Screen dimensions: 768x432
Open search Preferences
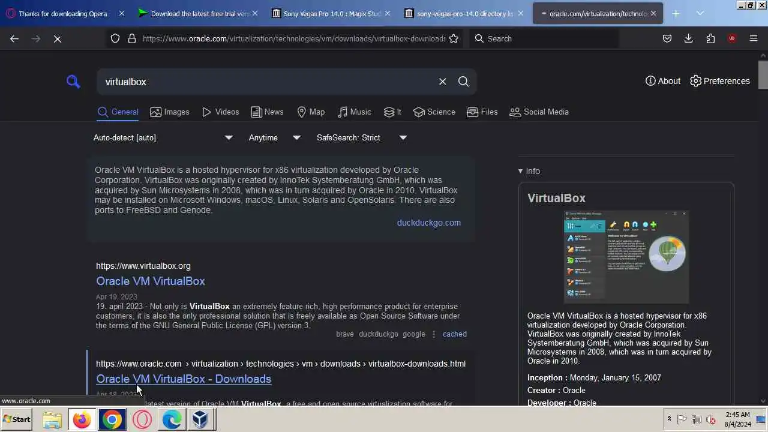[720, 81]
